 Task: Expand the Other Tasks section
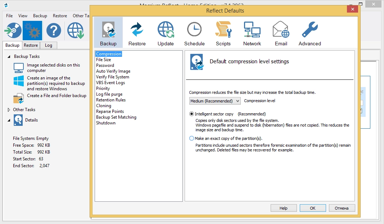coord(9,110)
